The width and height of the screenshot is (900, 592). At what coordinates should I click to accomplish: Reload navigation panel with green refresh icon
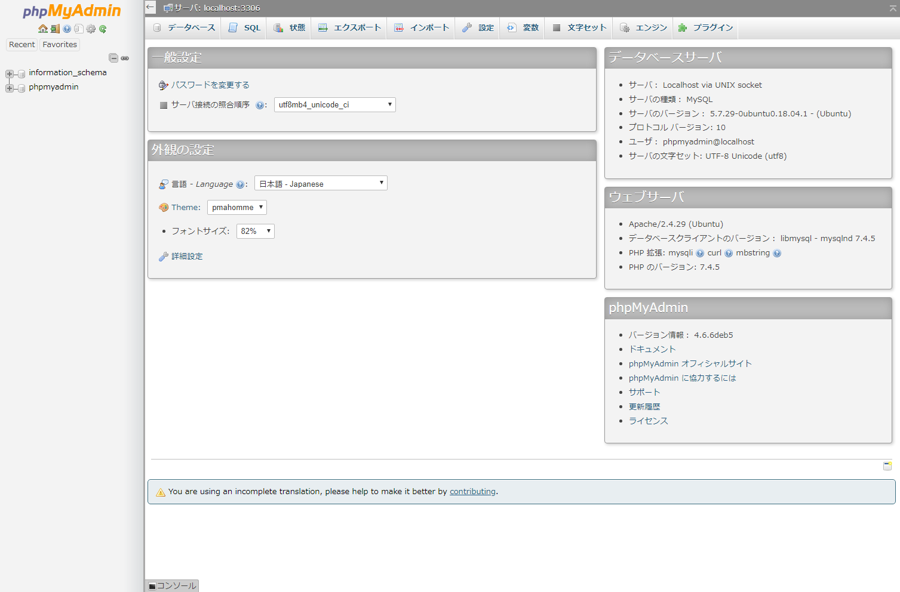click(x=103, y=29)
